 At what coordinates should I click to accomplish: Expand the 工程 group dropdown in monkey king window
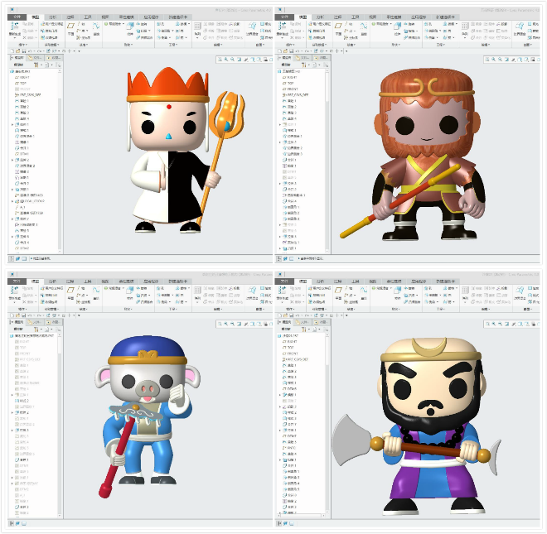(440, 45)
